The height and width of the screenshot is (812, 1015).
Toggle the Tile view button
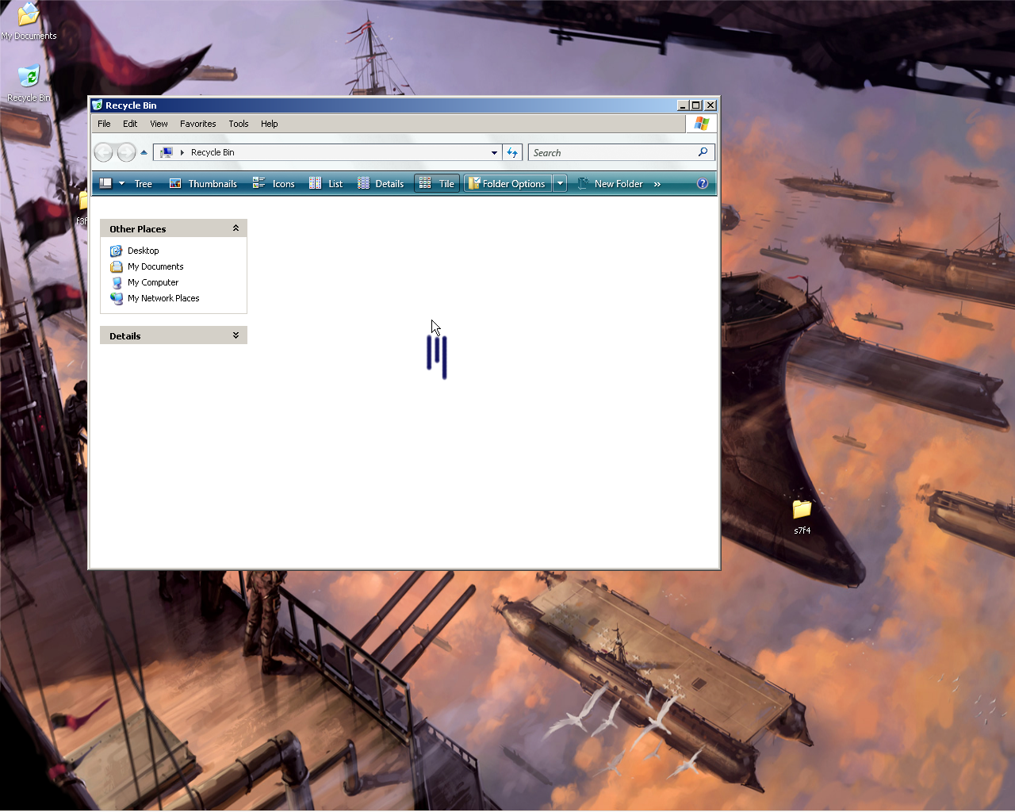point(437,184)
